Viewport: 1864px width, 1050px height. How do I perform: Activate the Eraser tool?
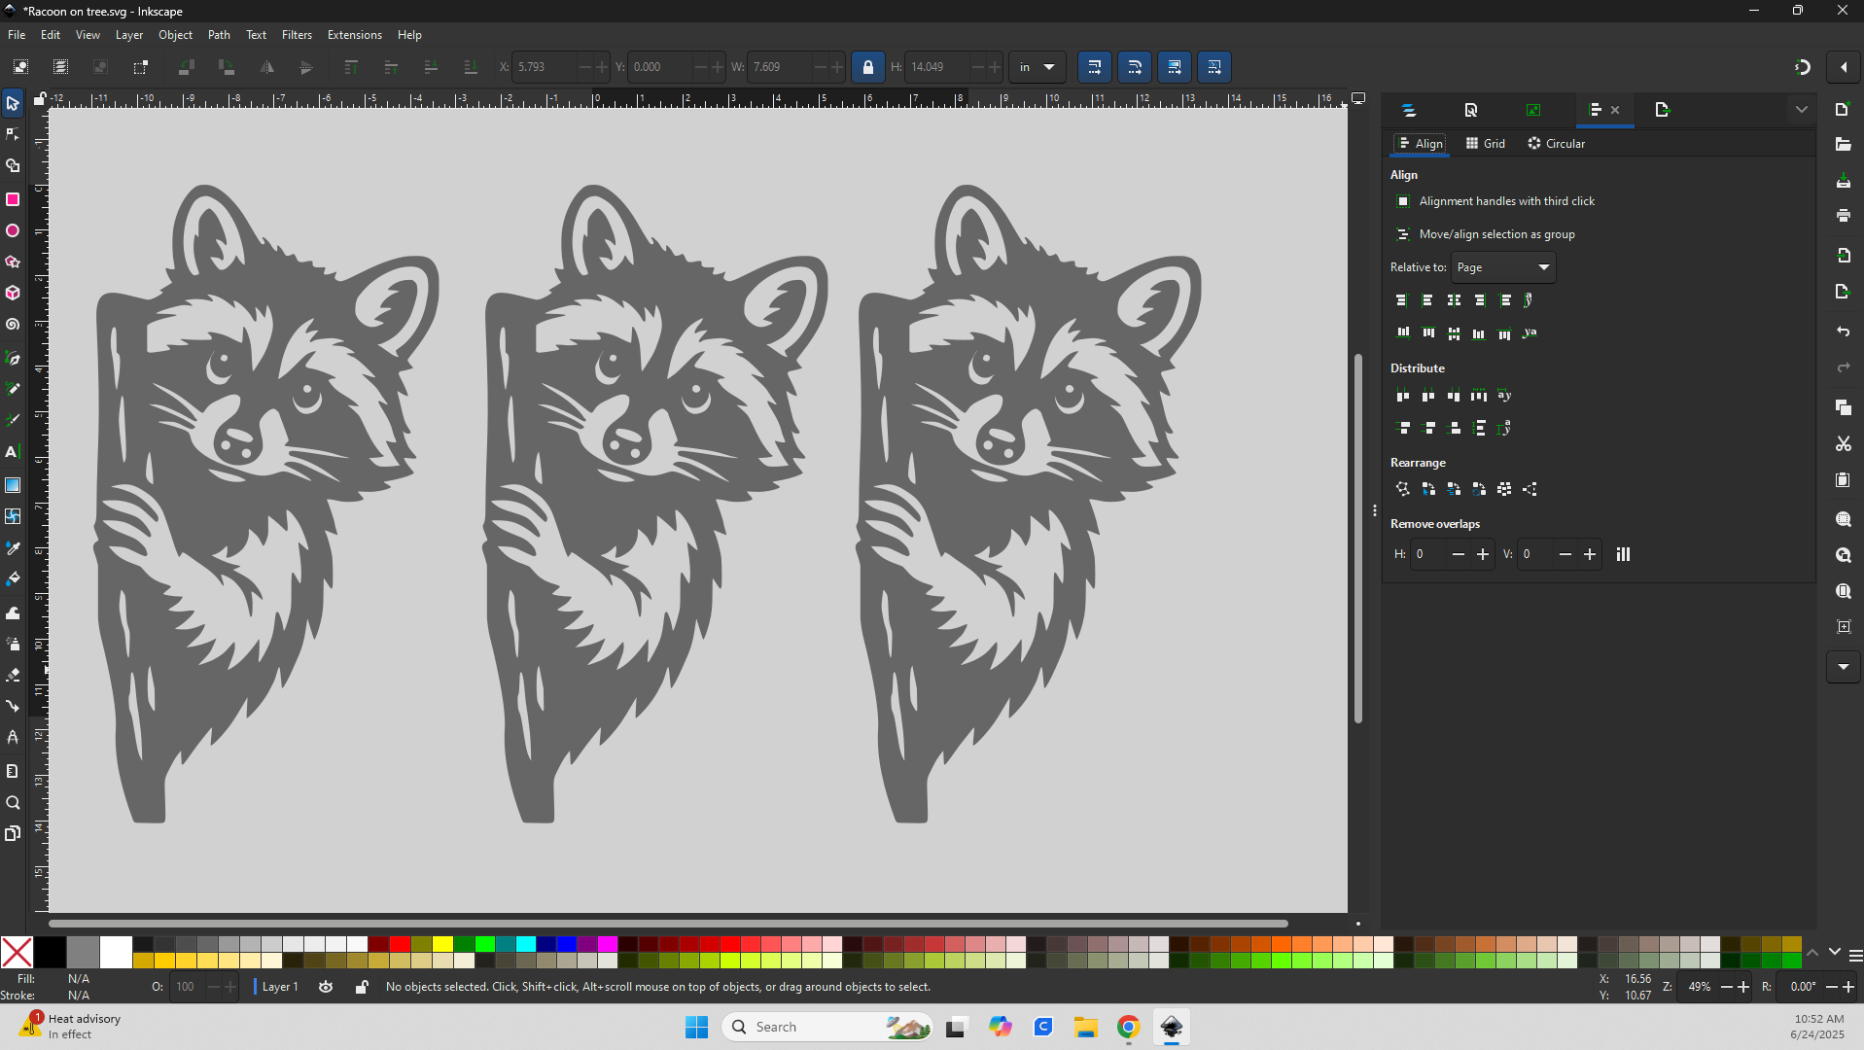(13, 675)
